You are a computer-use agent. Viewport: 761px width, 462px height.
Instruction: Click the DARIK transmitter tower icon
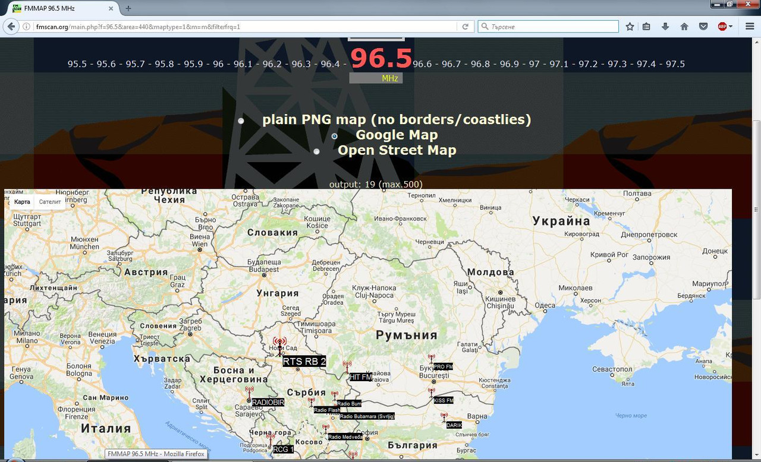[444, 418]
